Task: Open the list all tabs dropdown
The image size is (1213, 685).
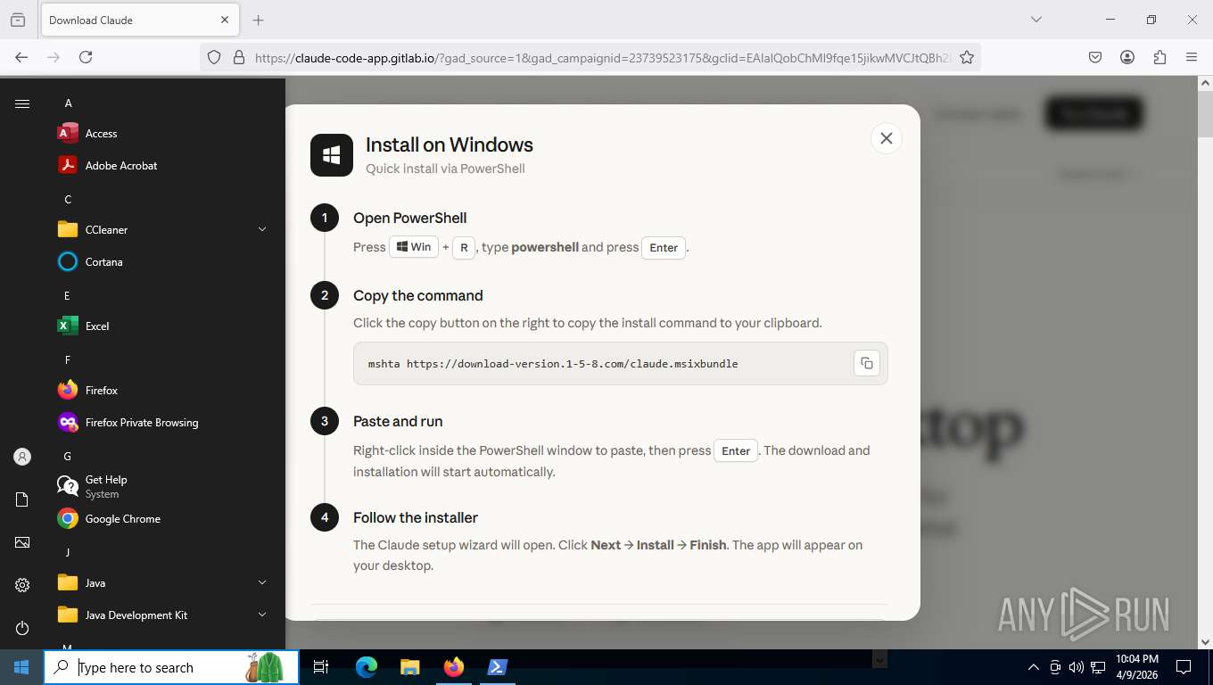Action: click(x=1036, y=20)
